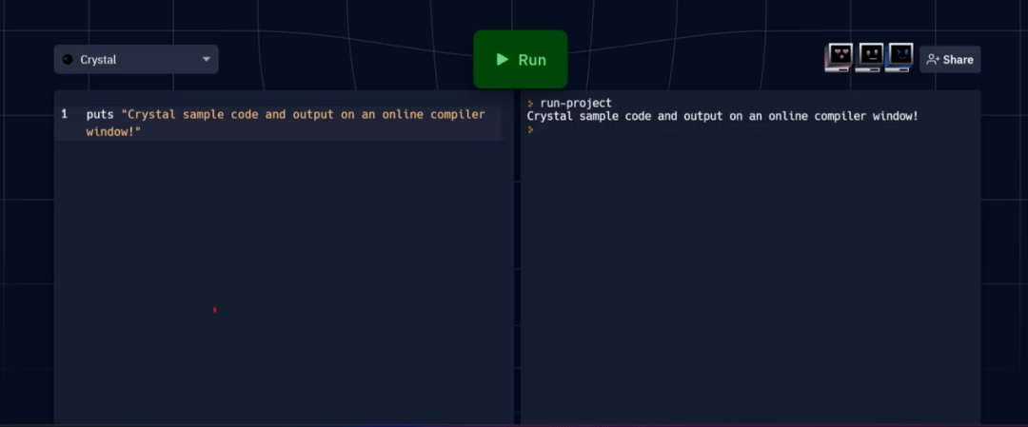Image resolution: width=1028 pixels, height=427 pixels.
Task: Click the neutral-face computer avatar icon
Action: 870,58
